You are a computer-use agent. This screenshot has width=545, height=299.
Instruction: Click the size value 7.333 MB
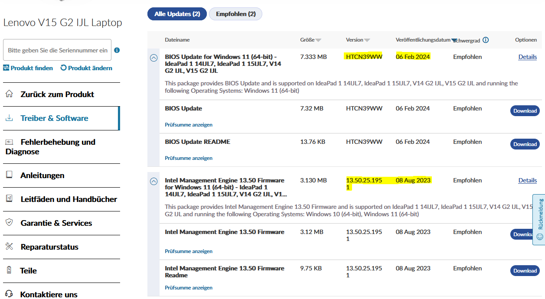tap(313, 57)
